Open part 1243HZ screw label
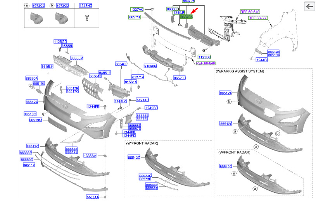This screenshot has width=316, height=221. pos(86,6)
